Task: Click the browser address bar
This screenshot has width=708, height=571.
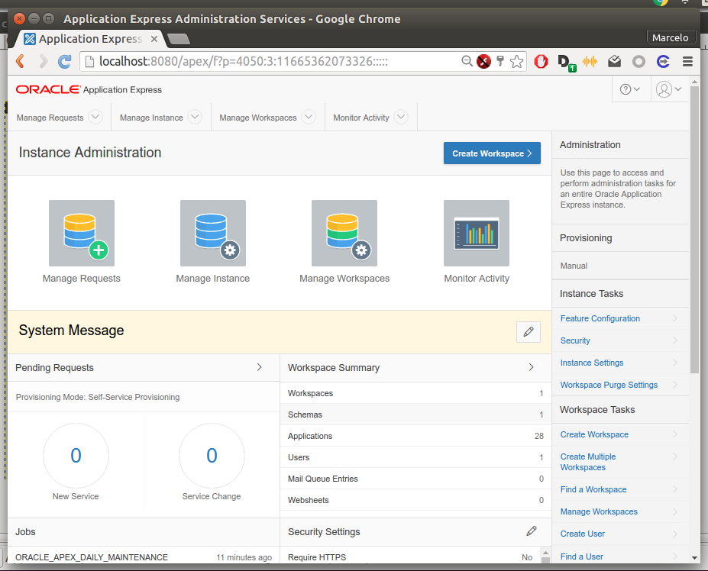Action: coord(267,62)
